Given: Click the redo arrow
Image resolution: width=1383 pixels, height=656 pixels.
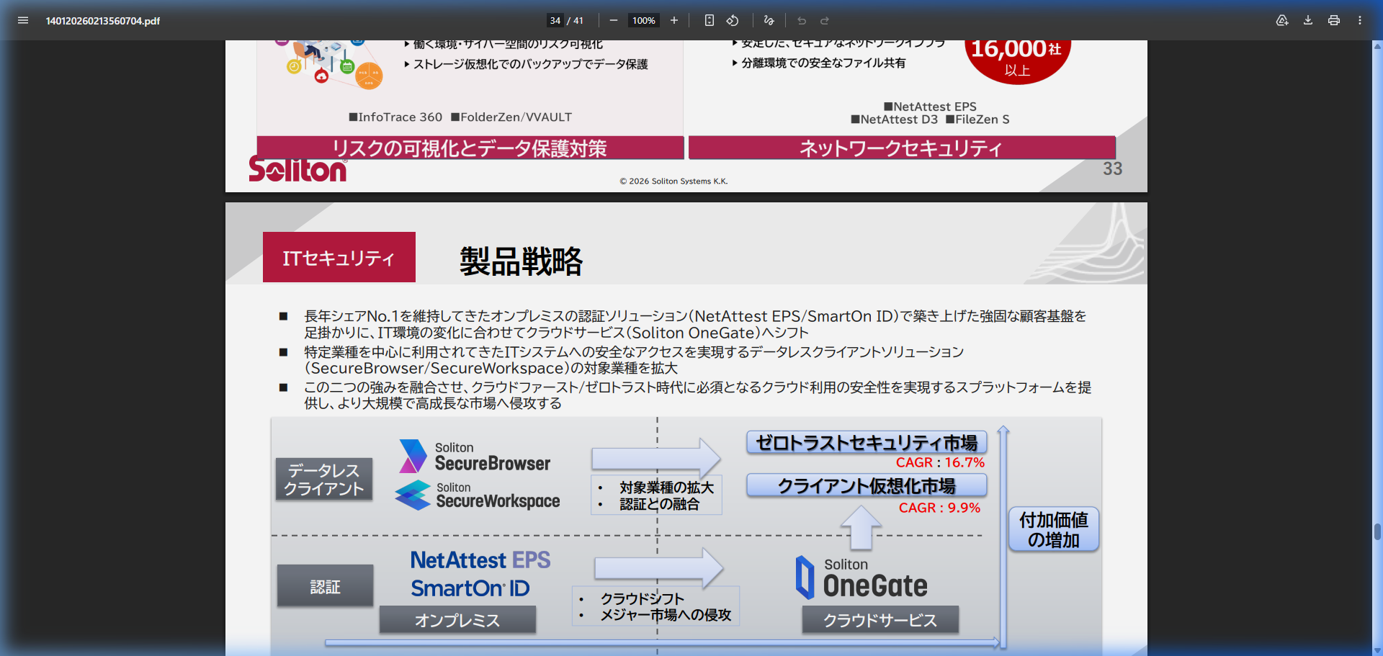Looking at the screenshot, I should tap(825, 20).
